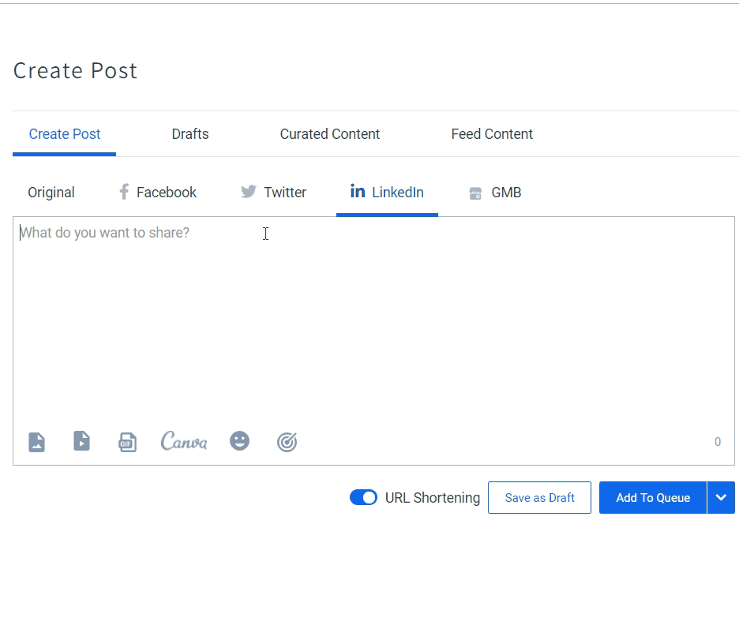Select the Create Post tab
This screenshot has width=739, height=625.
65,134
